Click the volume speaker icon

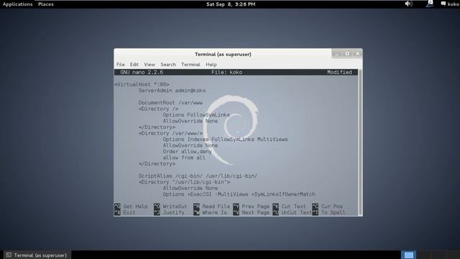coord(408,4)
